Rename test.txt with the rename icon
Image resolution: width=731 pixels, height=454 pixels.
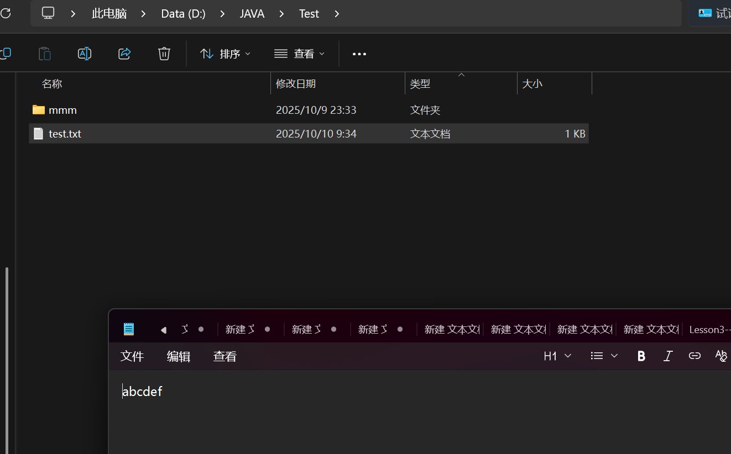point(85,54)
